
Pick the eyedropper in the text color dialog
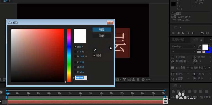95,50
